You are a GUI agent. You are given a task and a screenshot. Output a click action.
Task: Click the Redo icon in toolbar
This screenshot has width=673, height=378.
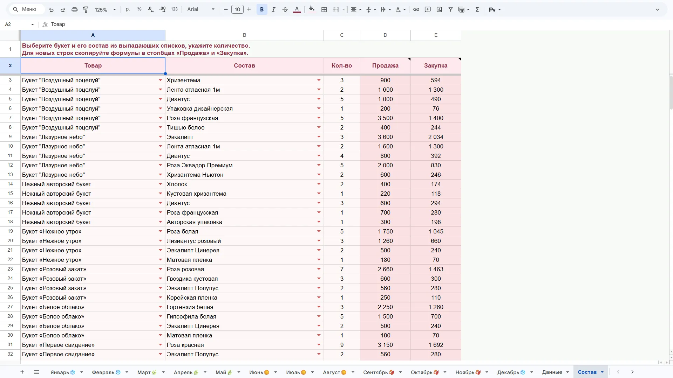pos(63,9)
